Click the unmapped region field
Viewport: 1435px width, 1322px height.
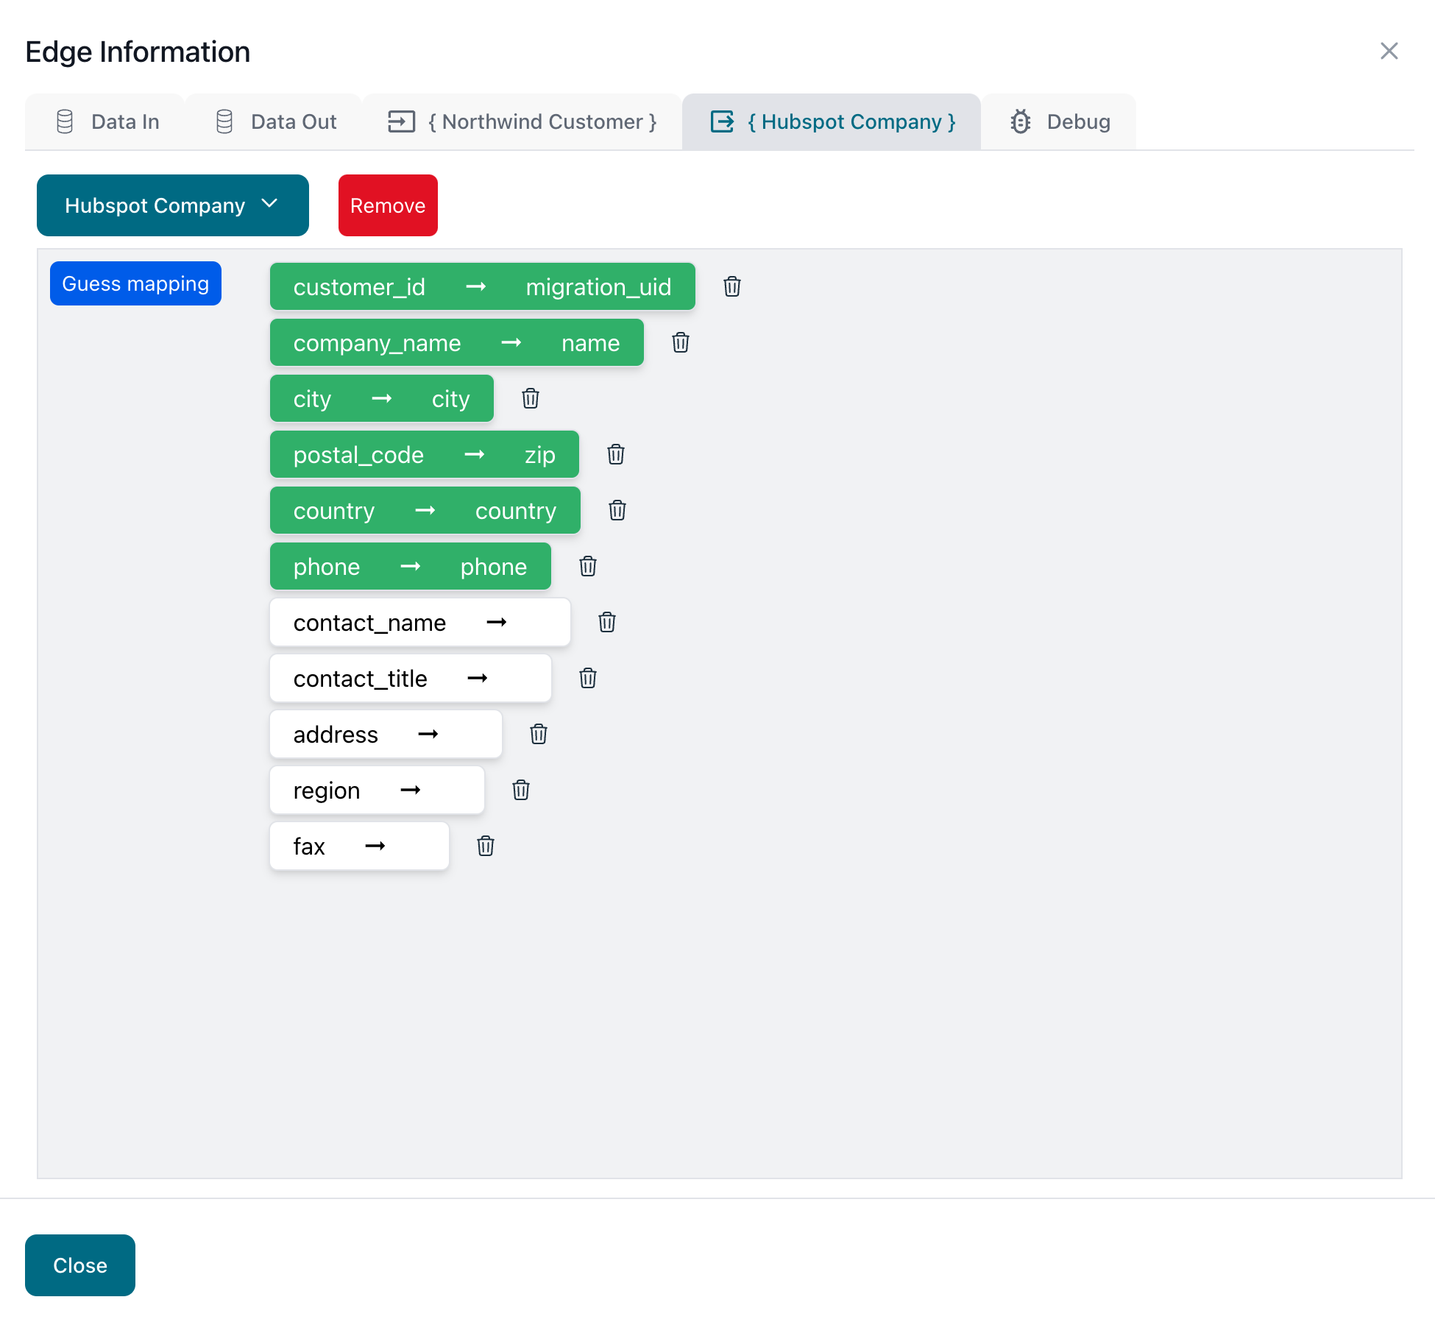point(377,790)
